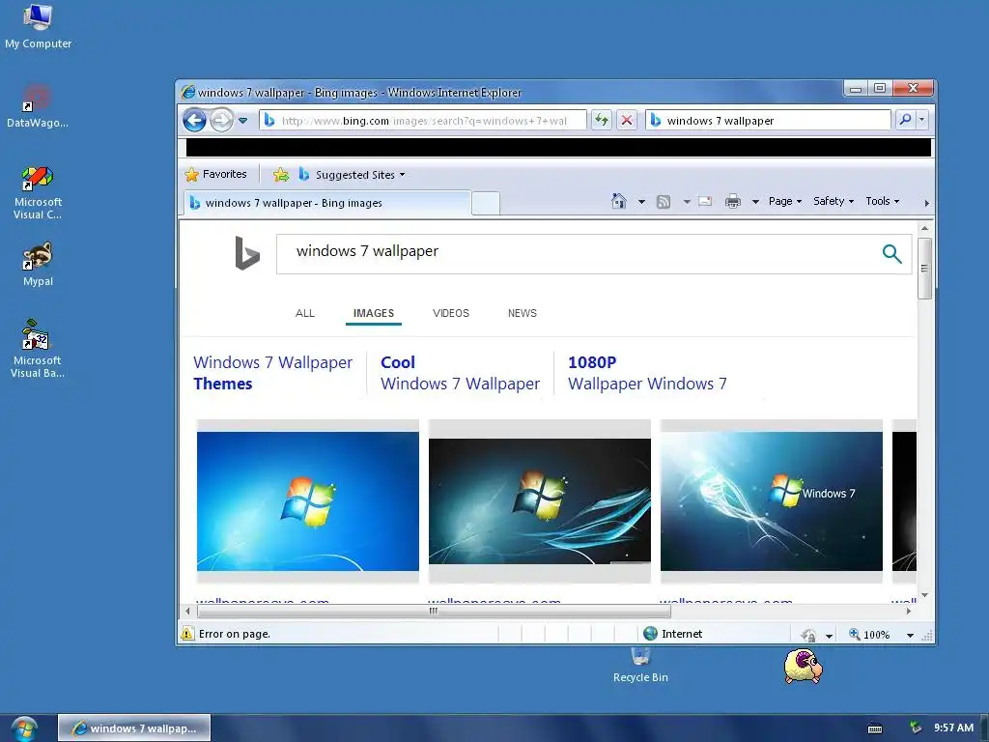This screenshot has height=742, width=989.
Task: Expand search provider dropdown arrow
Action: pos(922,120)
